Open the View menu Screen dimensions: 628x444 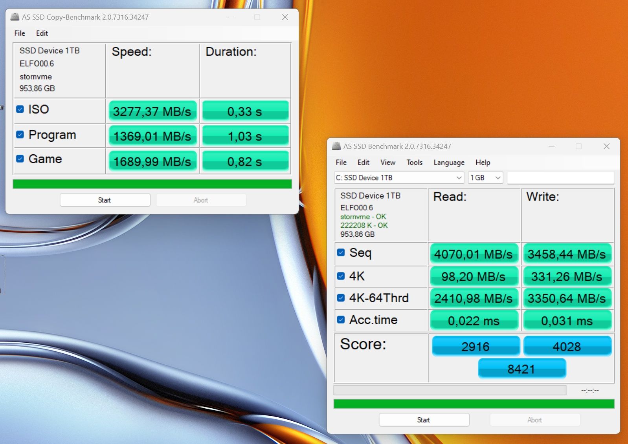(x=388, y=163)
